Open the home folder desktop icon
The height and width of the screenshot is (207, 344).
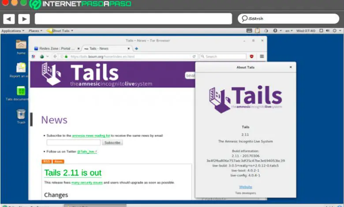(21, 47)
